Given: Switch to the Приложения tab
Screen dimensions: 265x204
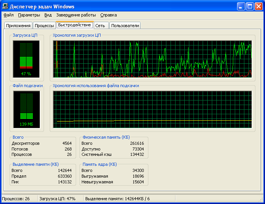Looking at the screenshot, I should pos(18,26).
